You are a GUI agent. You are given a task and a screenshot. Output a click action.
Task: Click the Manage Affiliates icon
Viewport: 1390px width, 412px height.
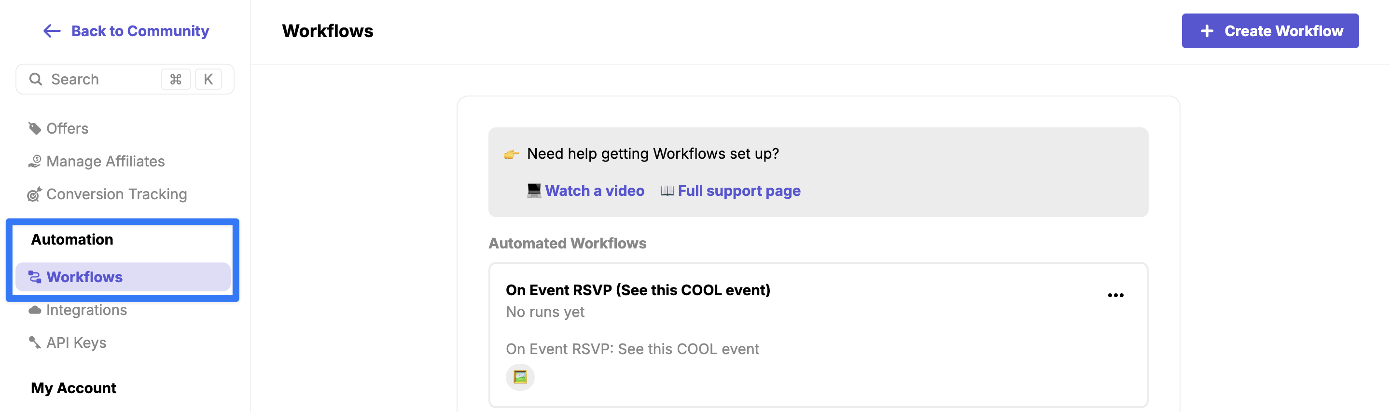(35, 161)
